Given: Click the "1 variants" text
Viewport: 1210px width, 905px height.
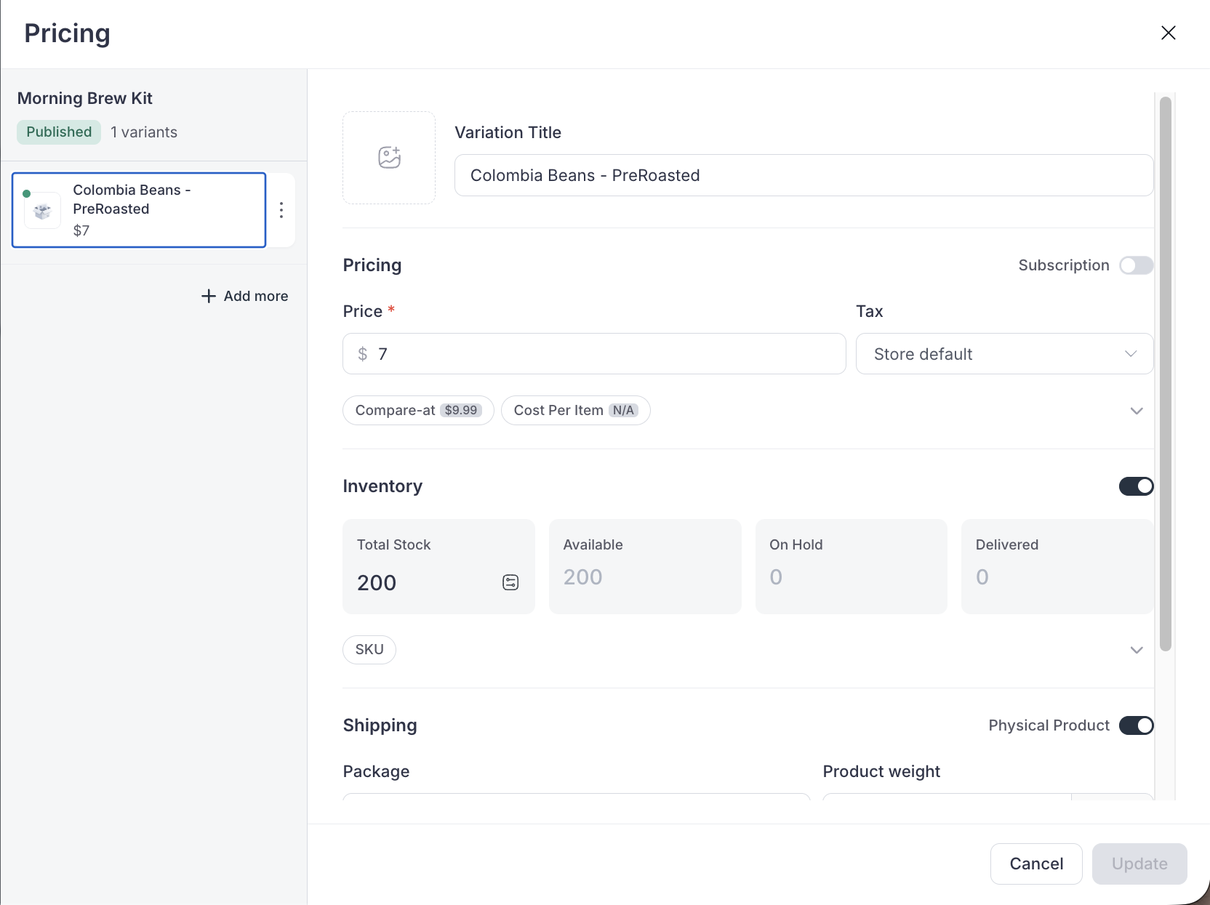Looking at the screenshot, I should [x=144, y=132].
